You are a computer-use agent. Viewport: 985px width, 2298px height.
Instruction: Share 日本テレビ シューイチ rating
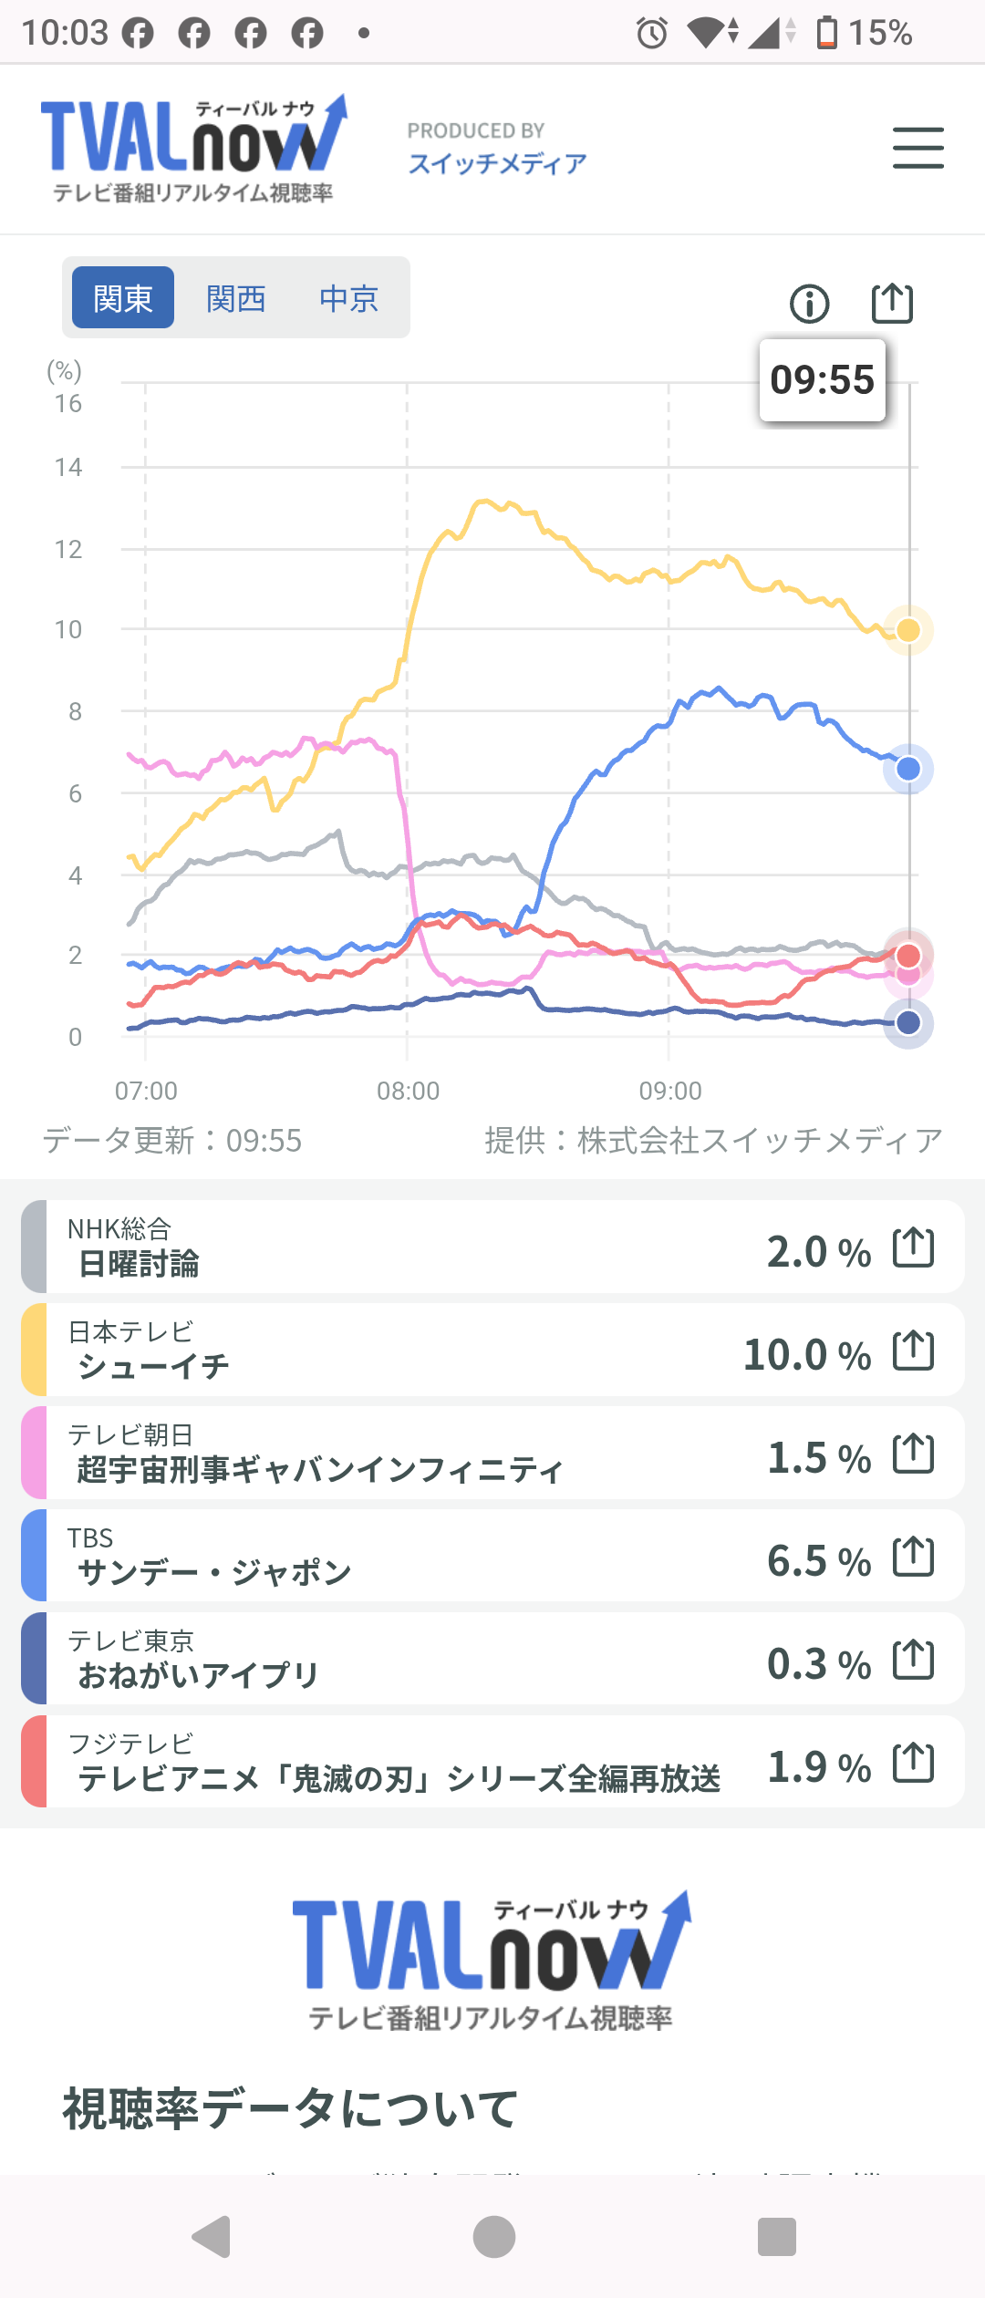click(913, 1350)
